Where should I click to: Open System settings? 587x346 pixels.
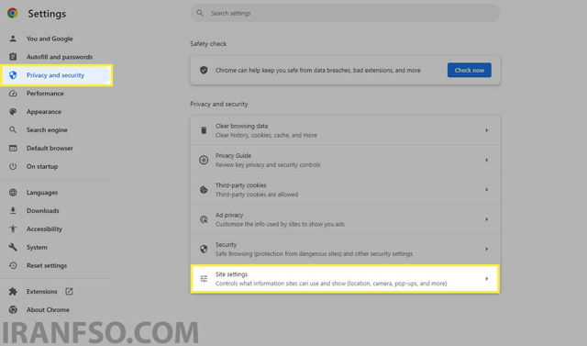[x=37, y=247]
